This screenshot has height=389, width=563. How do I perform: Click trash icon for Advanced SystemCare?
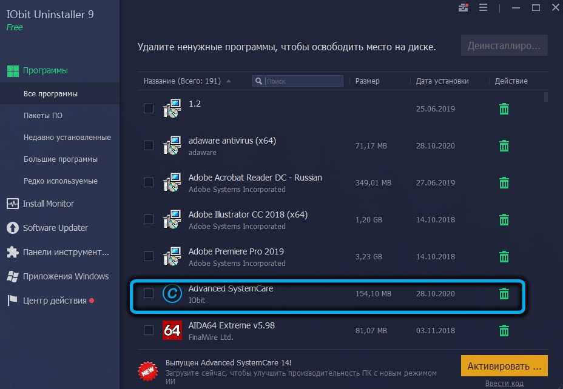[x=504, y=294]
